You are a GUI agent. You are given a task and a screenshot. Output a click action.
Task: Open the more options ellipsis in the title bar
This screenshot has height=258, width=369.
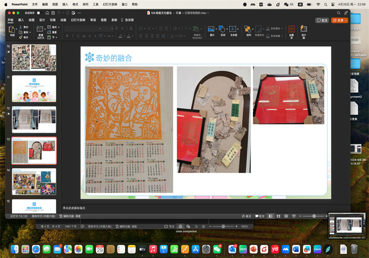click(79, 13)
